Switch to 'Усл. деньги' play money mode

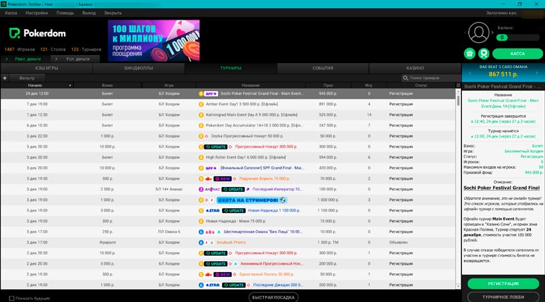click(76, 59)
